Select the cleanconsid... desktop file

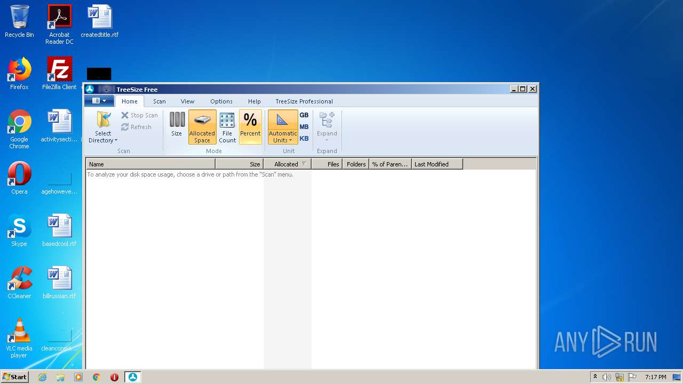59,338
